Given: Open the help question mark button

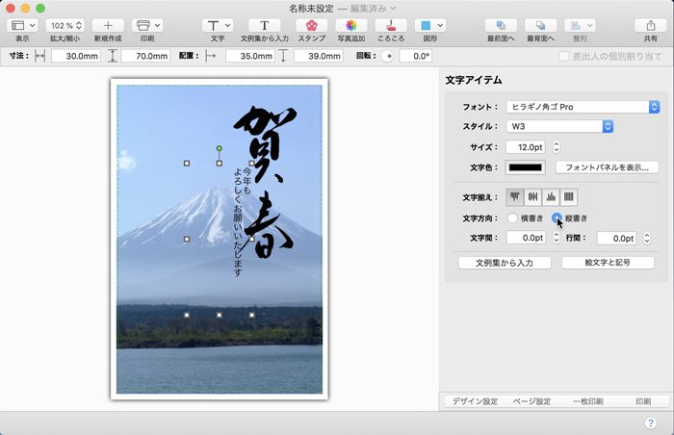Looking at the screenshot, I should (x=651, y=423).
